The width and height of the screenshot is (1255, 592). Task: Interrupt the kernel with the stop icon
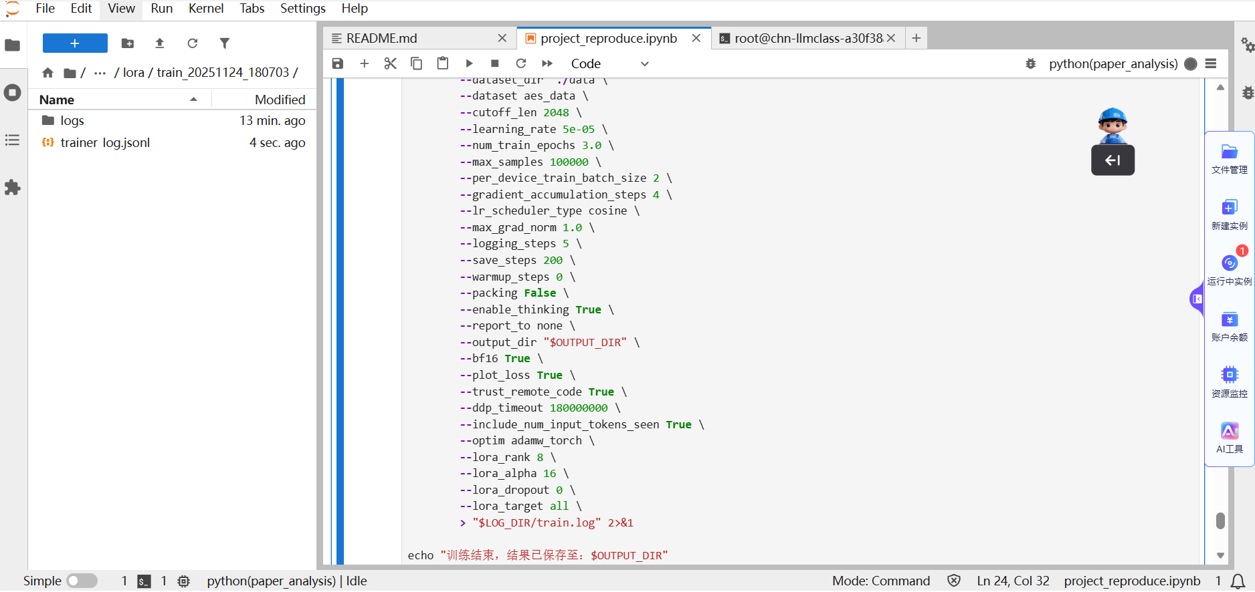tap(495, 63)
